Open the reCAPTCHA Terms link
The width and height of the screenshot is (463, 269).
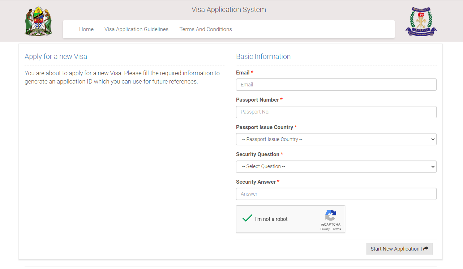pyautogui.click(x=337, y=229)
